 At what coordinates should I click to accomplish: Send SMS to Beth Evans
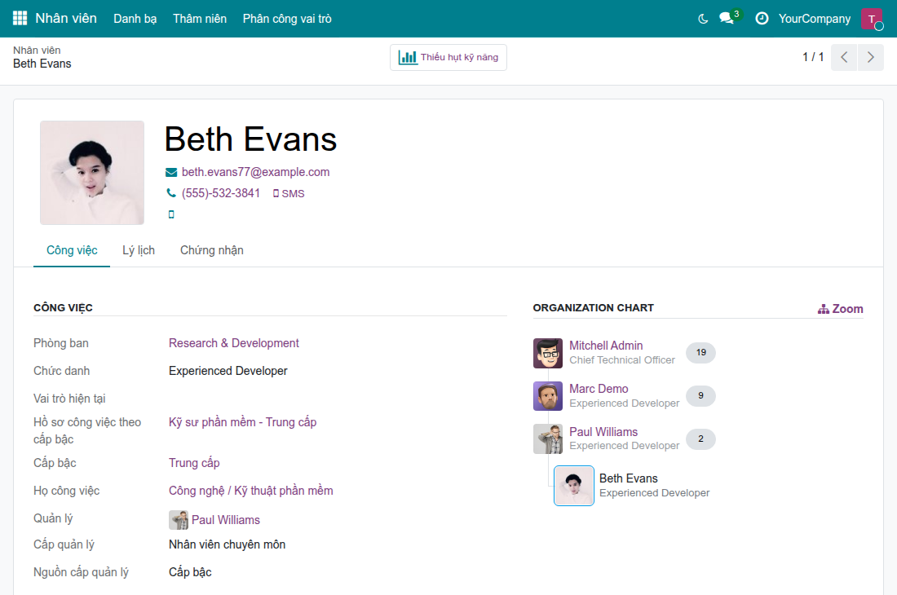pos(289,194)
